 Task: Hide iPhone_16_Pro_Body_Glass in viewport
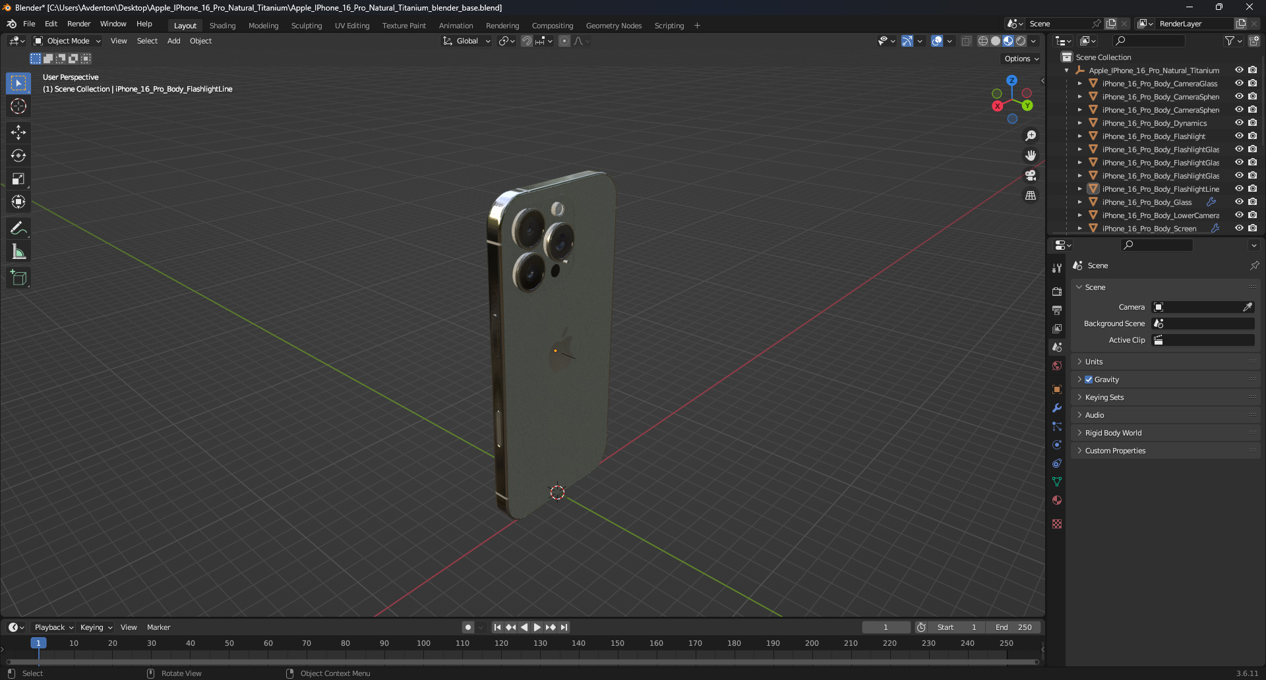[x=1239, y=202]
